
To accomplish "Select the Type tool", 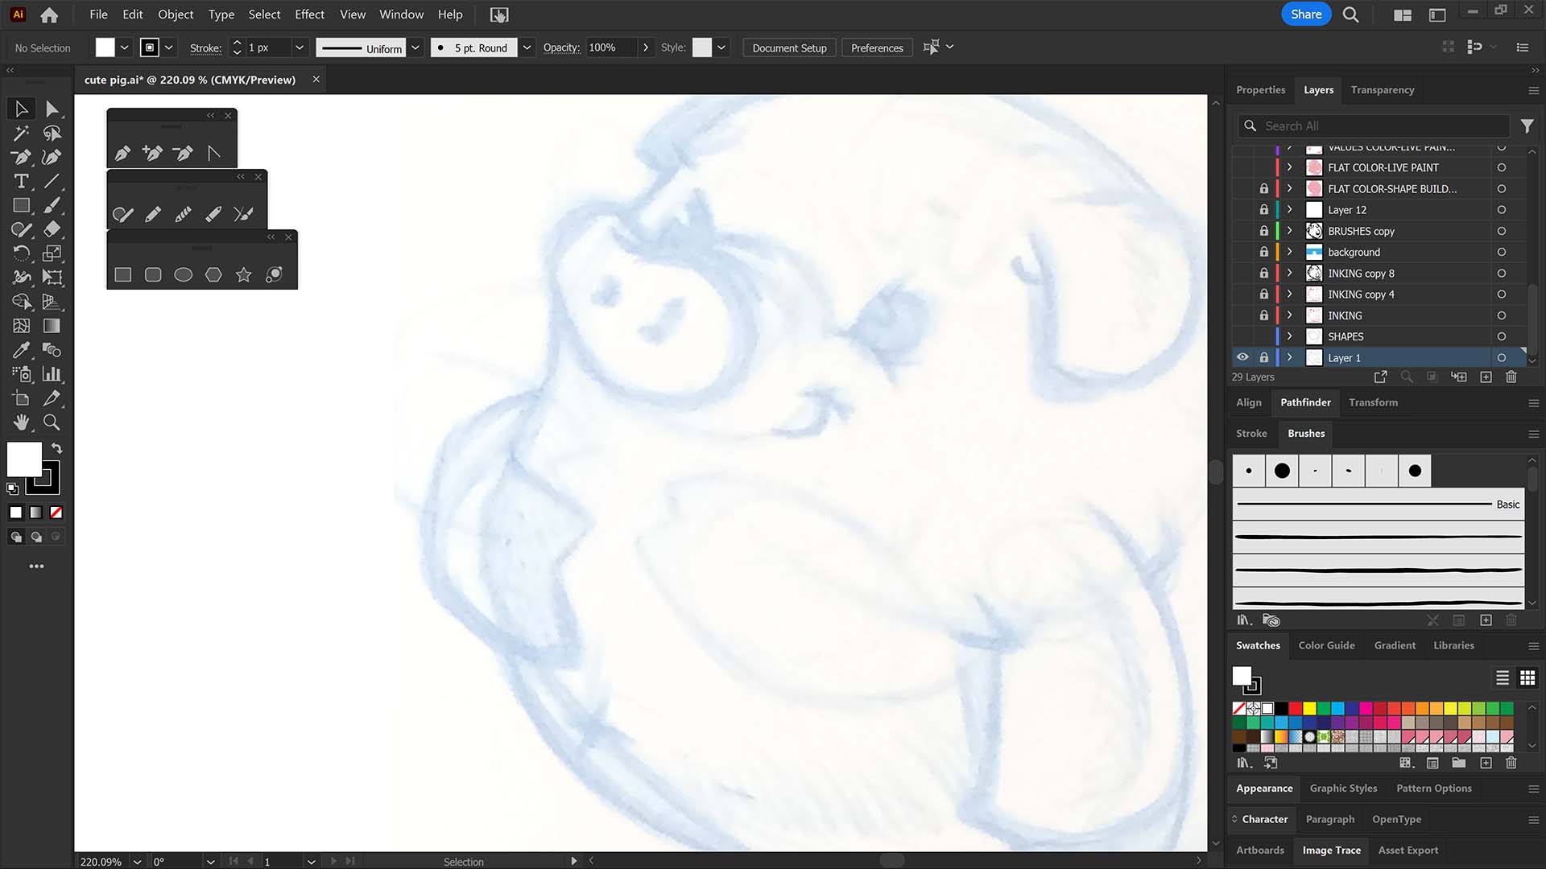I will (x=22, y=181).
